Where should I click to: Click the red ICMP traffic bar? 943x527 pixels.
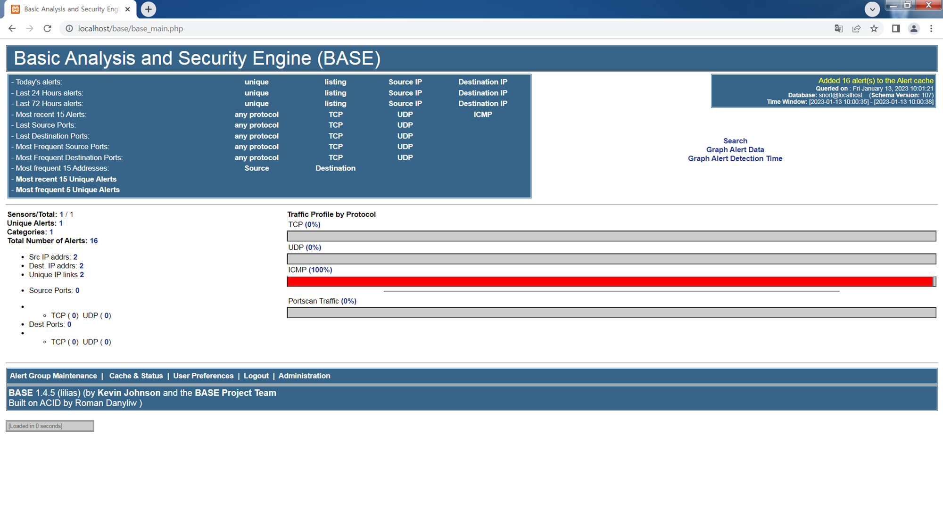pyautogui.click(x=610, y=281)
